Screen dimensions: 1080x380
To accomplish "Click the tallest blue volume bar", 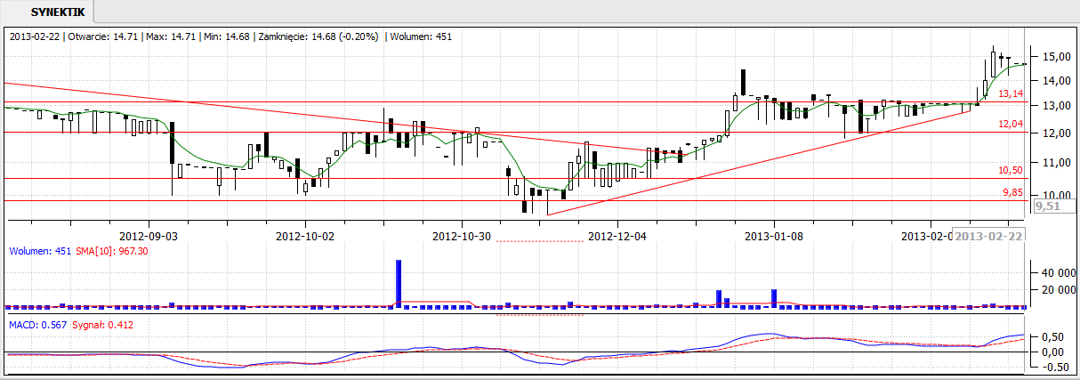I will (399, 284).
